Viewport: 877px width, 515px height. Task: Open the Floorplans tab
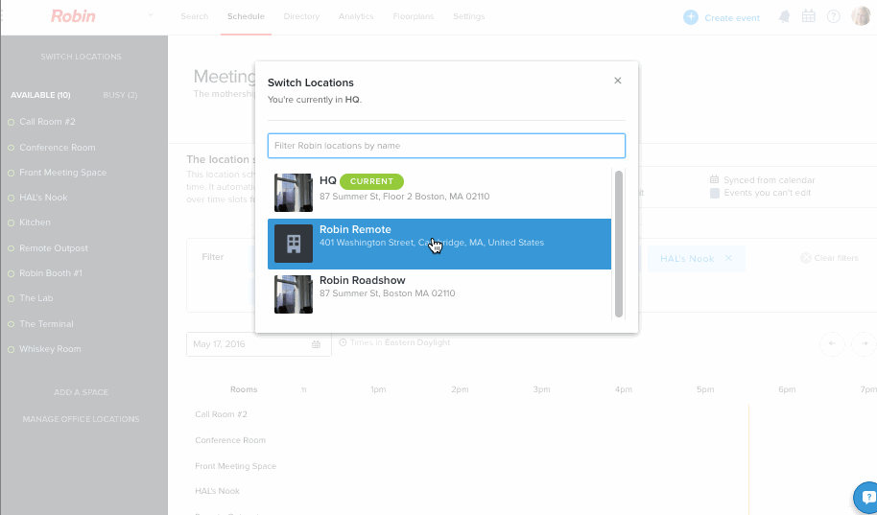(x=414, y=16)
